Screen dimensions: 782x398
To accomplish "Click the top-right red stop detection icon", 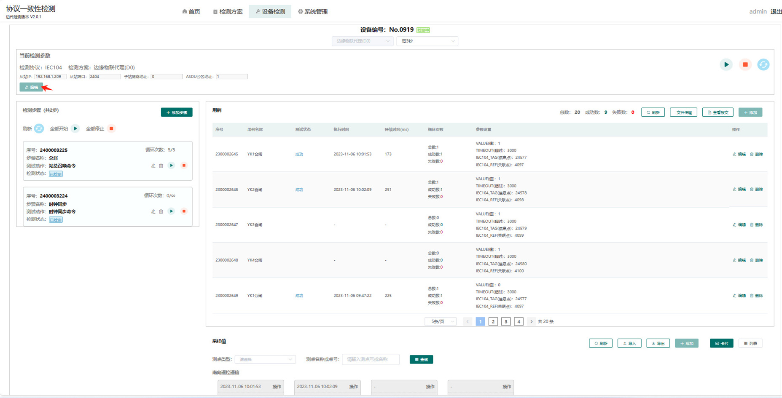I will 745,64.
